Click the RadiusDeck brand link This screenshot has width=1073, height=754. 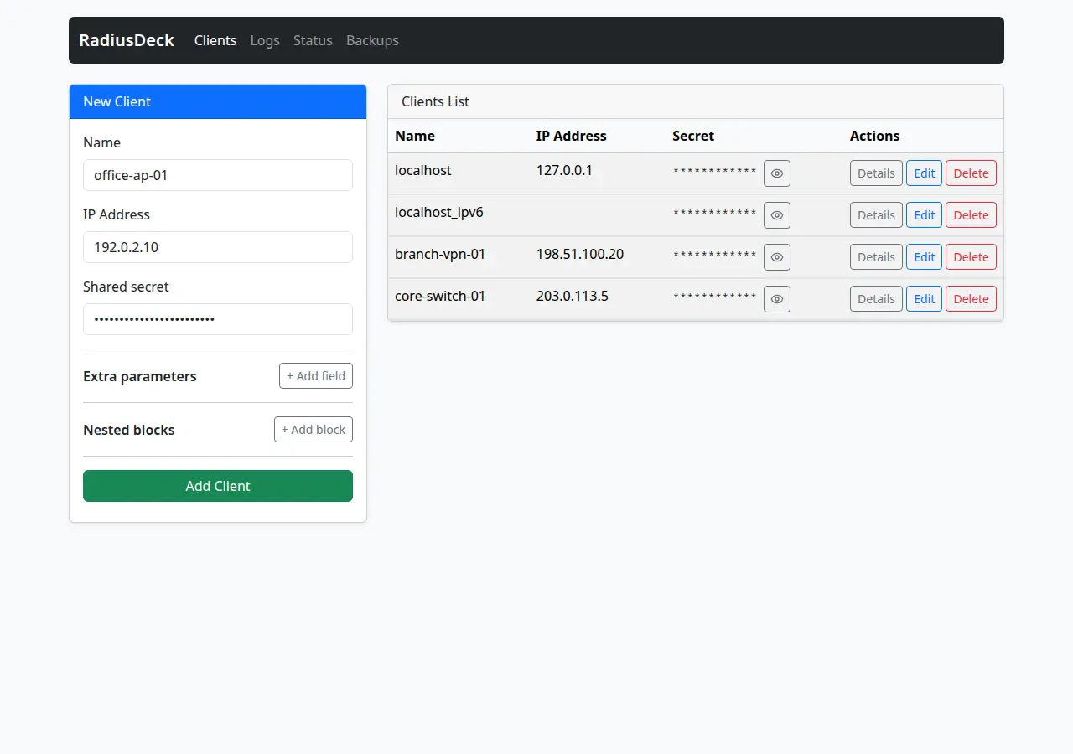(x=127, y=40)
